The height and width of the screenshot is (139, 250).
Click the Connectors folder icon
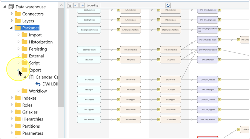click(18, 14)
